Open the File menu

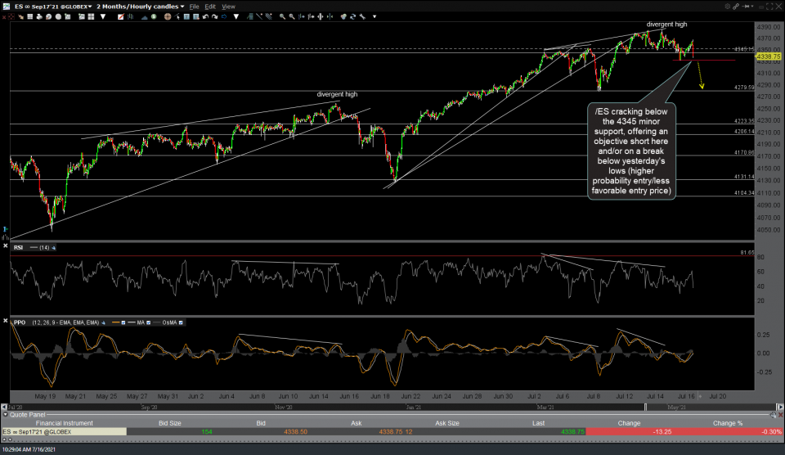click(194, 7)
